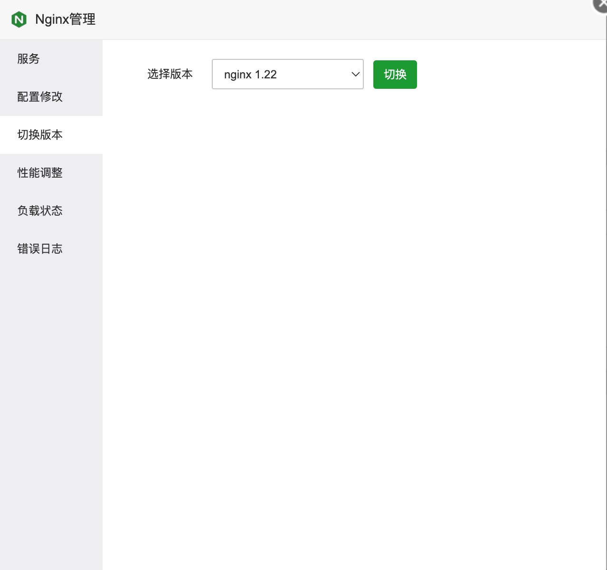Expand the nginx 1.22 version dropdown
The image size is (607, 570).
(288, 74)
